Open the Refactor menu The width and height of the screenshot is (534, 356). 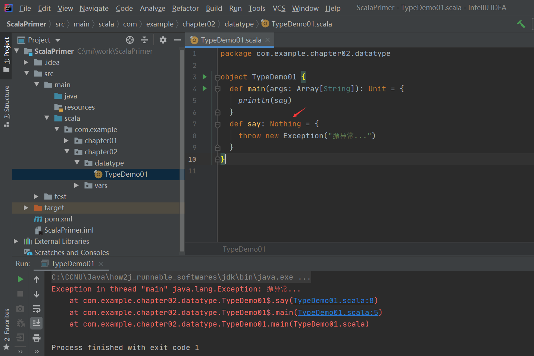click(185, 8)
